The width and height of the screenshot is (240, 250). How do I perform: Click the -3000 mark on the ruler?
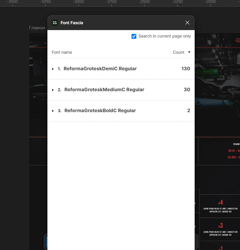78,2
